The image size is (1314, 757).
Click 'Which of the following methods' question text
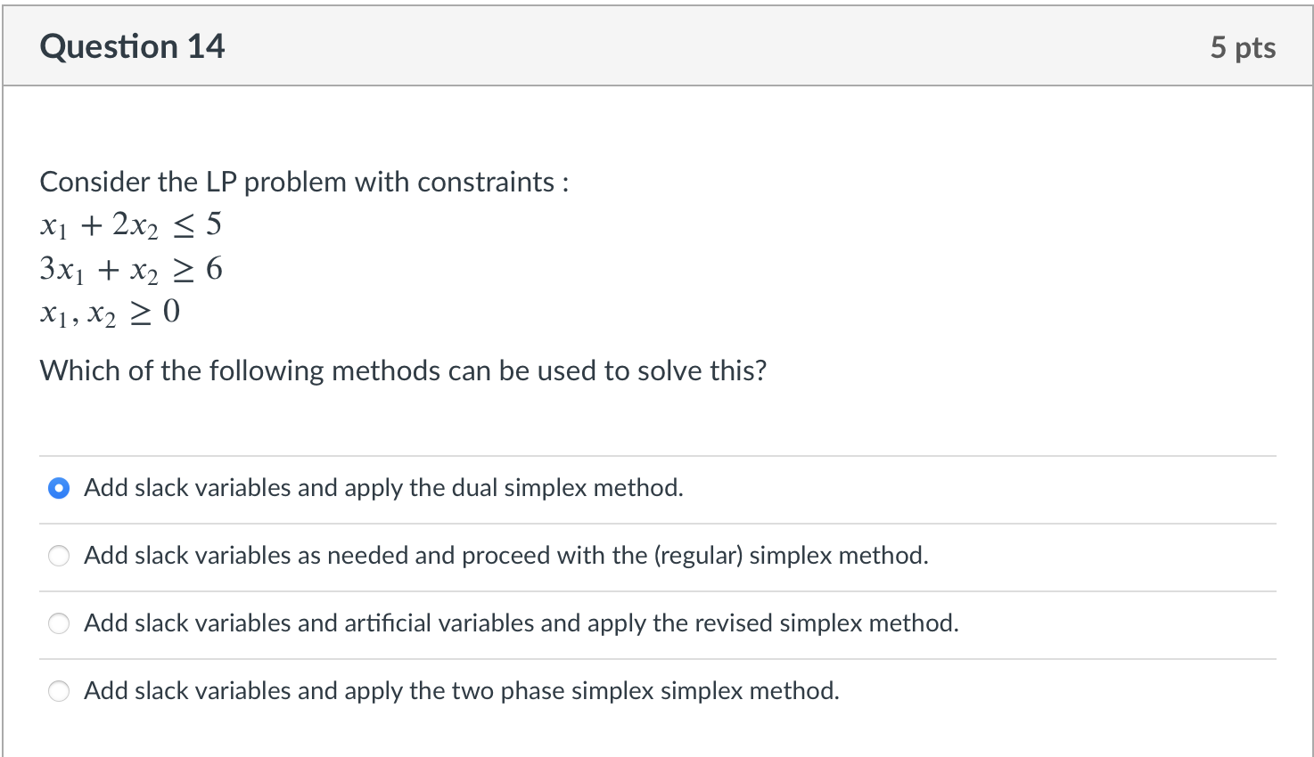tap(402, 370)
